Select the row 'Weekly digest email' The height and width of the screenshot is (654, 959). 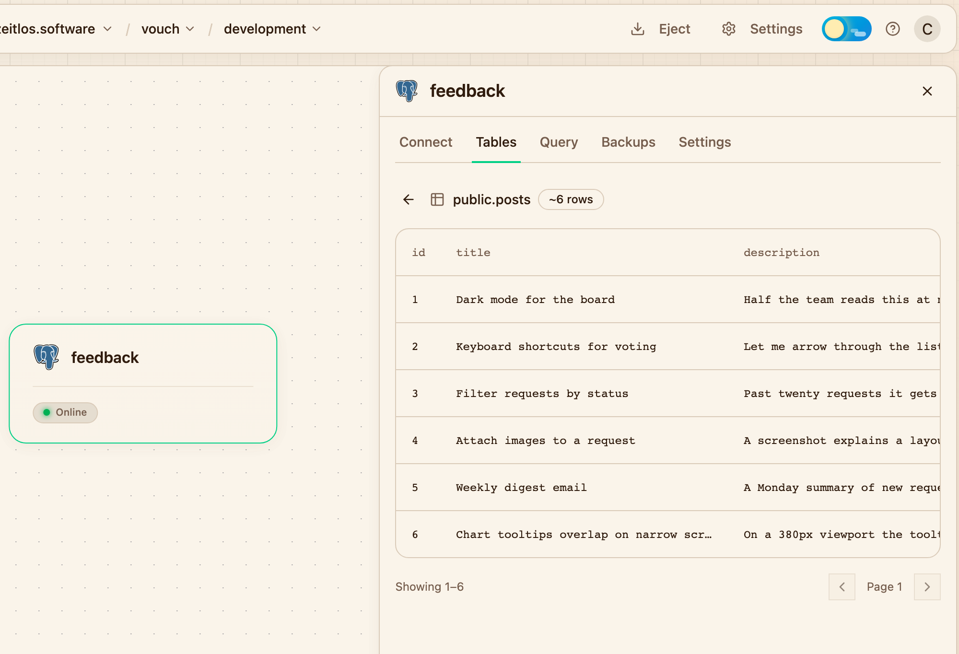[x=667, y=488]
